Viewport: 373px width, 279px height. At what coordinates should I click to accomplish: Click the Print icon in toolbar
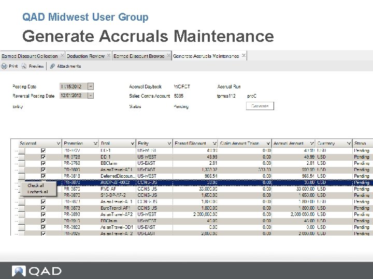(x=4, y=66)
